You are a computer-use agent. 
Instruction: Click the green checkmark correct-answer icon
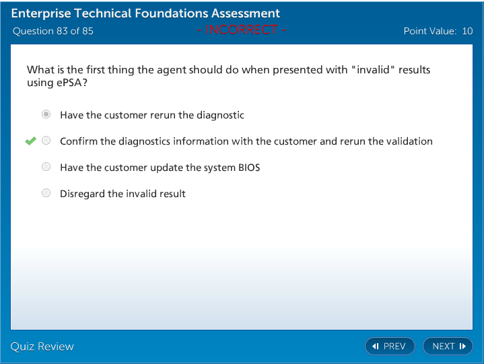tap(30, 141)
